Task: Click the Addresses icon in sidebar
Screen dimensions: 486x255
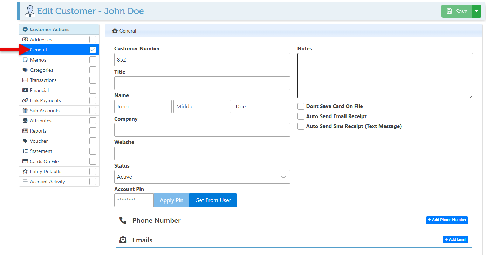Action: tap(25, 40)
